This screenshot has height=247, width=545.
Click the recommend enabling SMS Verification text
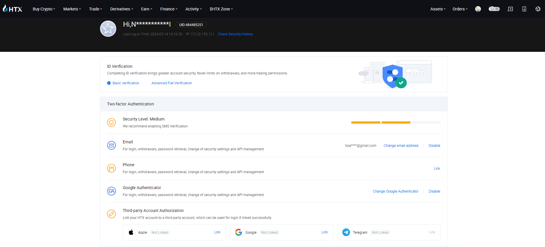point(155,126)
